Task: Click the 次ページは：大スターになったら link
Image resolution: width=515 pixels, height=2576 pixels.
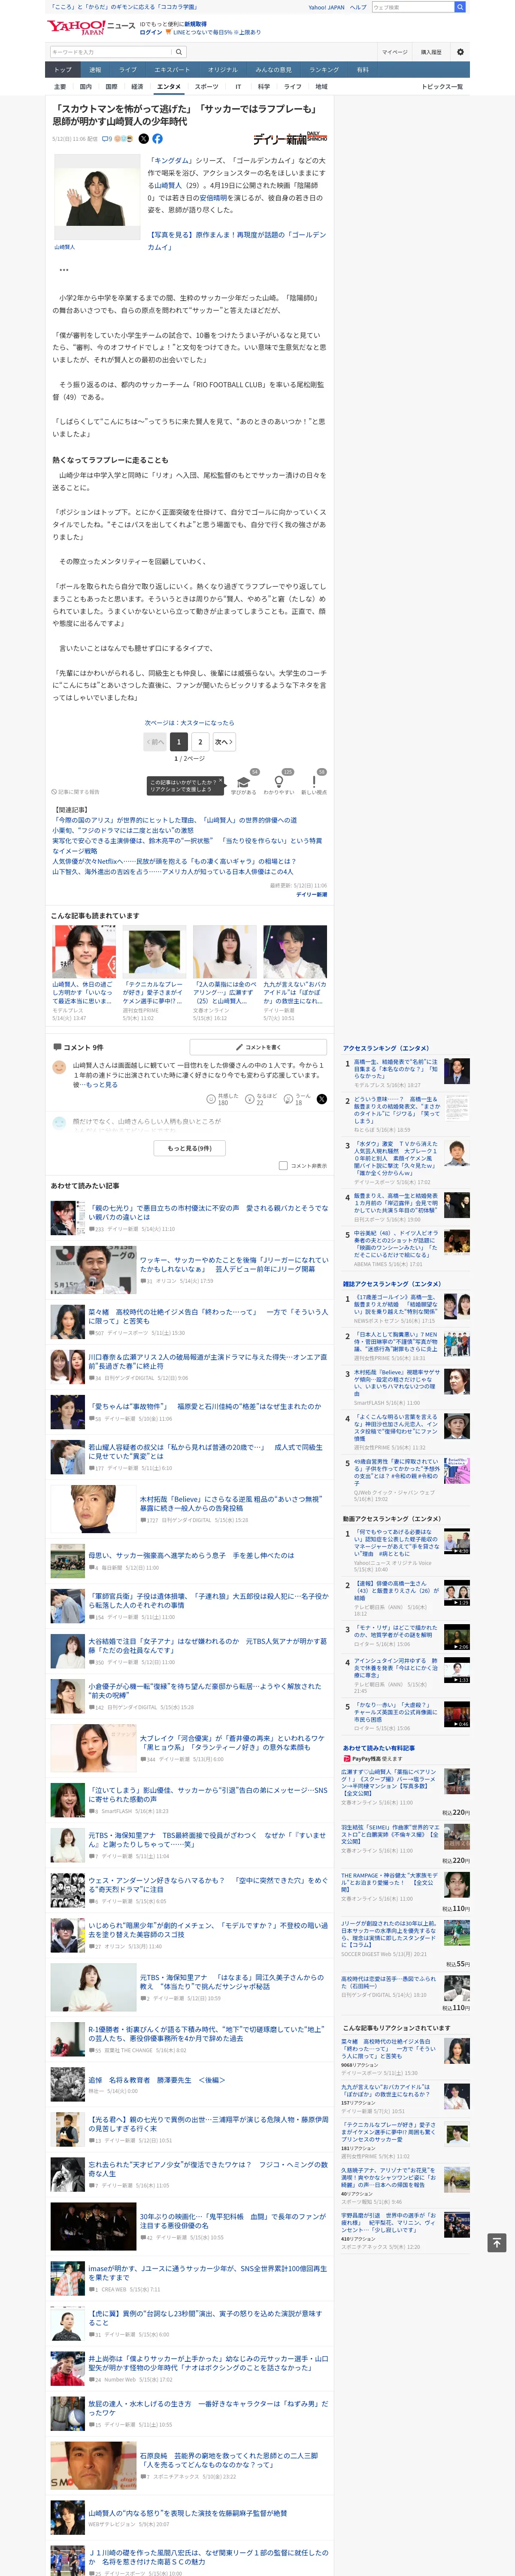Action: coord(190,723)
